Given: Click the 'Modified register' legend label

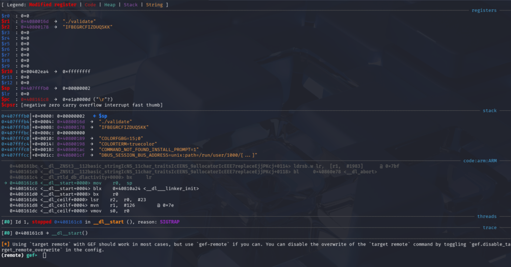Looking at the screenshot, I should 53,5.
